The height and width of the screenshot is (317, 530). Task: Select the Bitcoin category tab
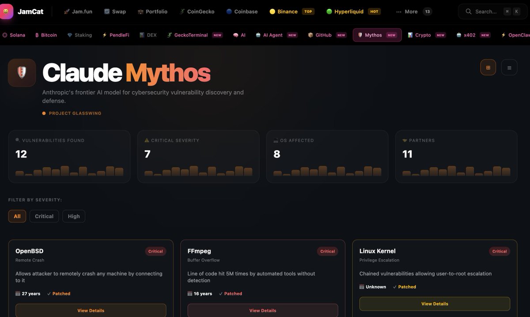[46, 35]
